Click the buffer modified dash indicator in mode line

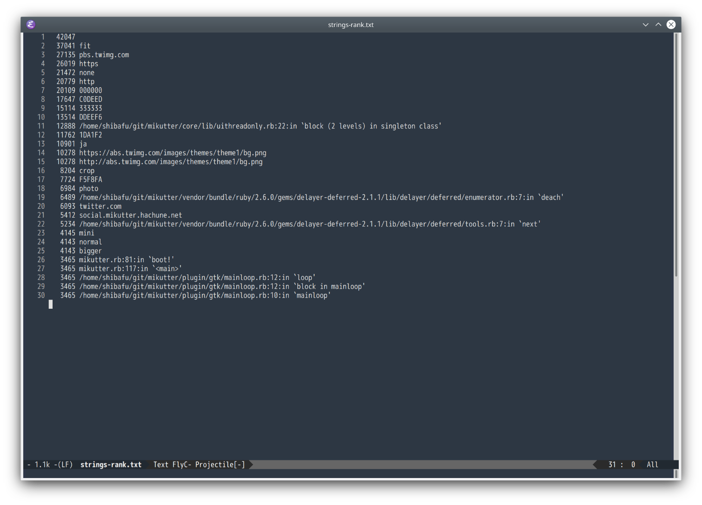click(29, 465)
